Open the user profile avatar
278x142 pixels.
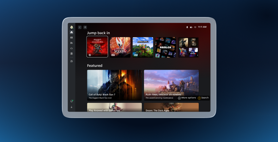click(72, 27)
